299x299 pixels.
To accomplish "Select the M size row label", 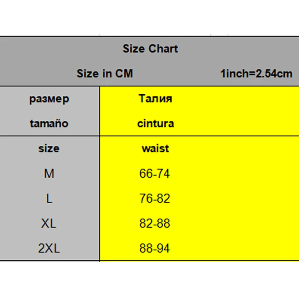I will tap(49, 173).
